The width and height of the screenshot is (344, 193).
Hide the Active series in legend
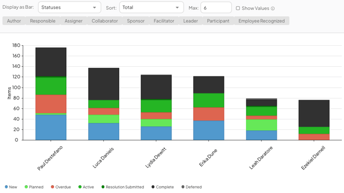pos(86,187)
